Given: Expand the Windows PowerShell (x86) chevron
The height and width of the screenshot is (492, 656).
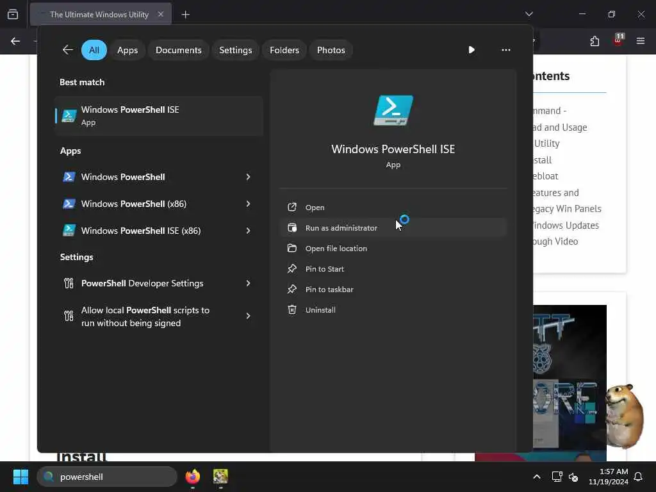Looking at the screenshot, I should tap(248, 204).
